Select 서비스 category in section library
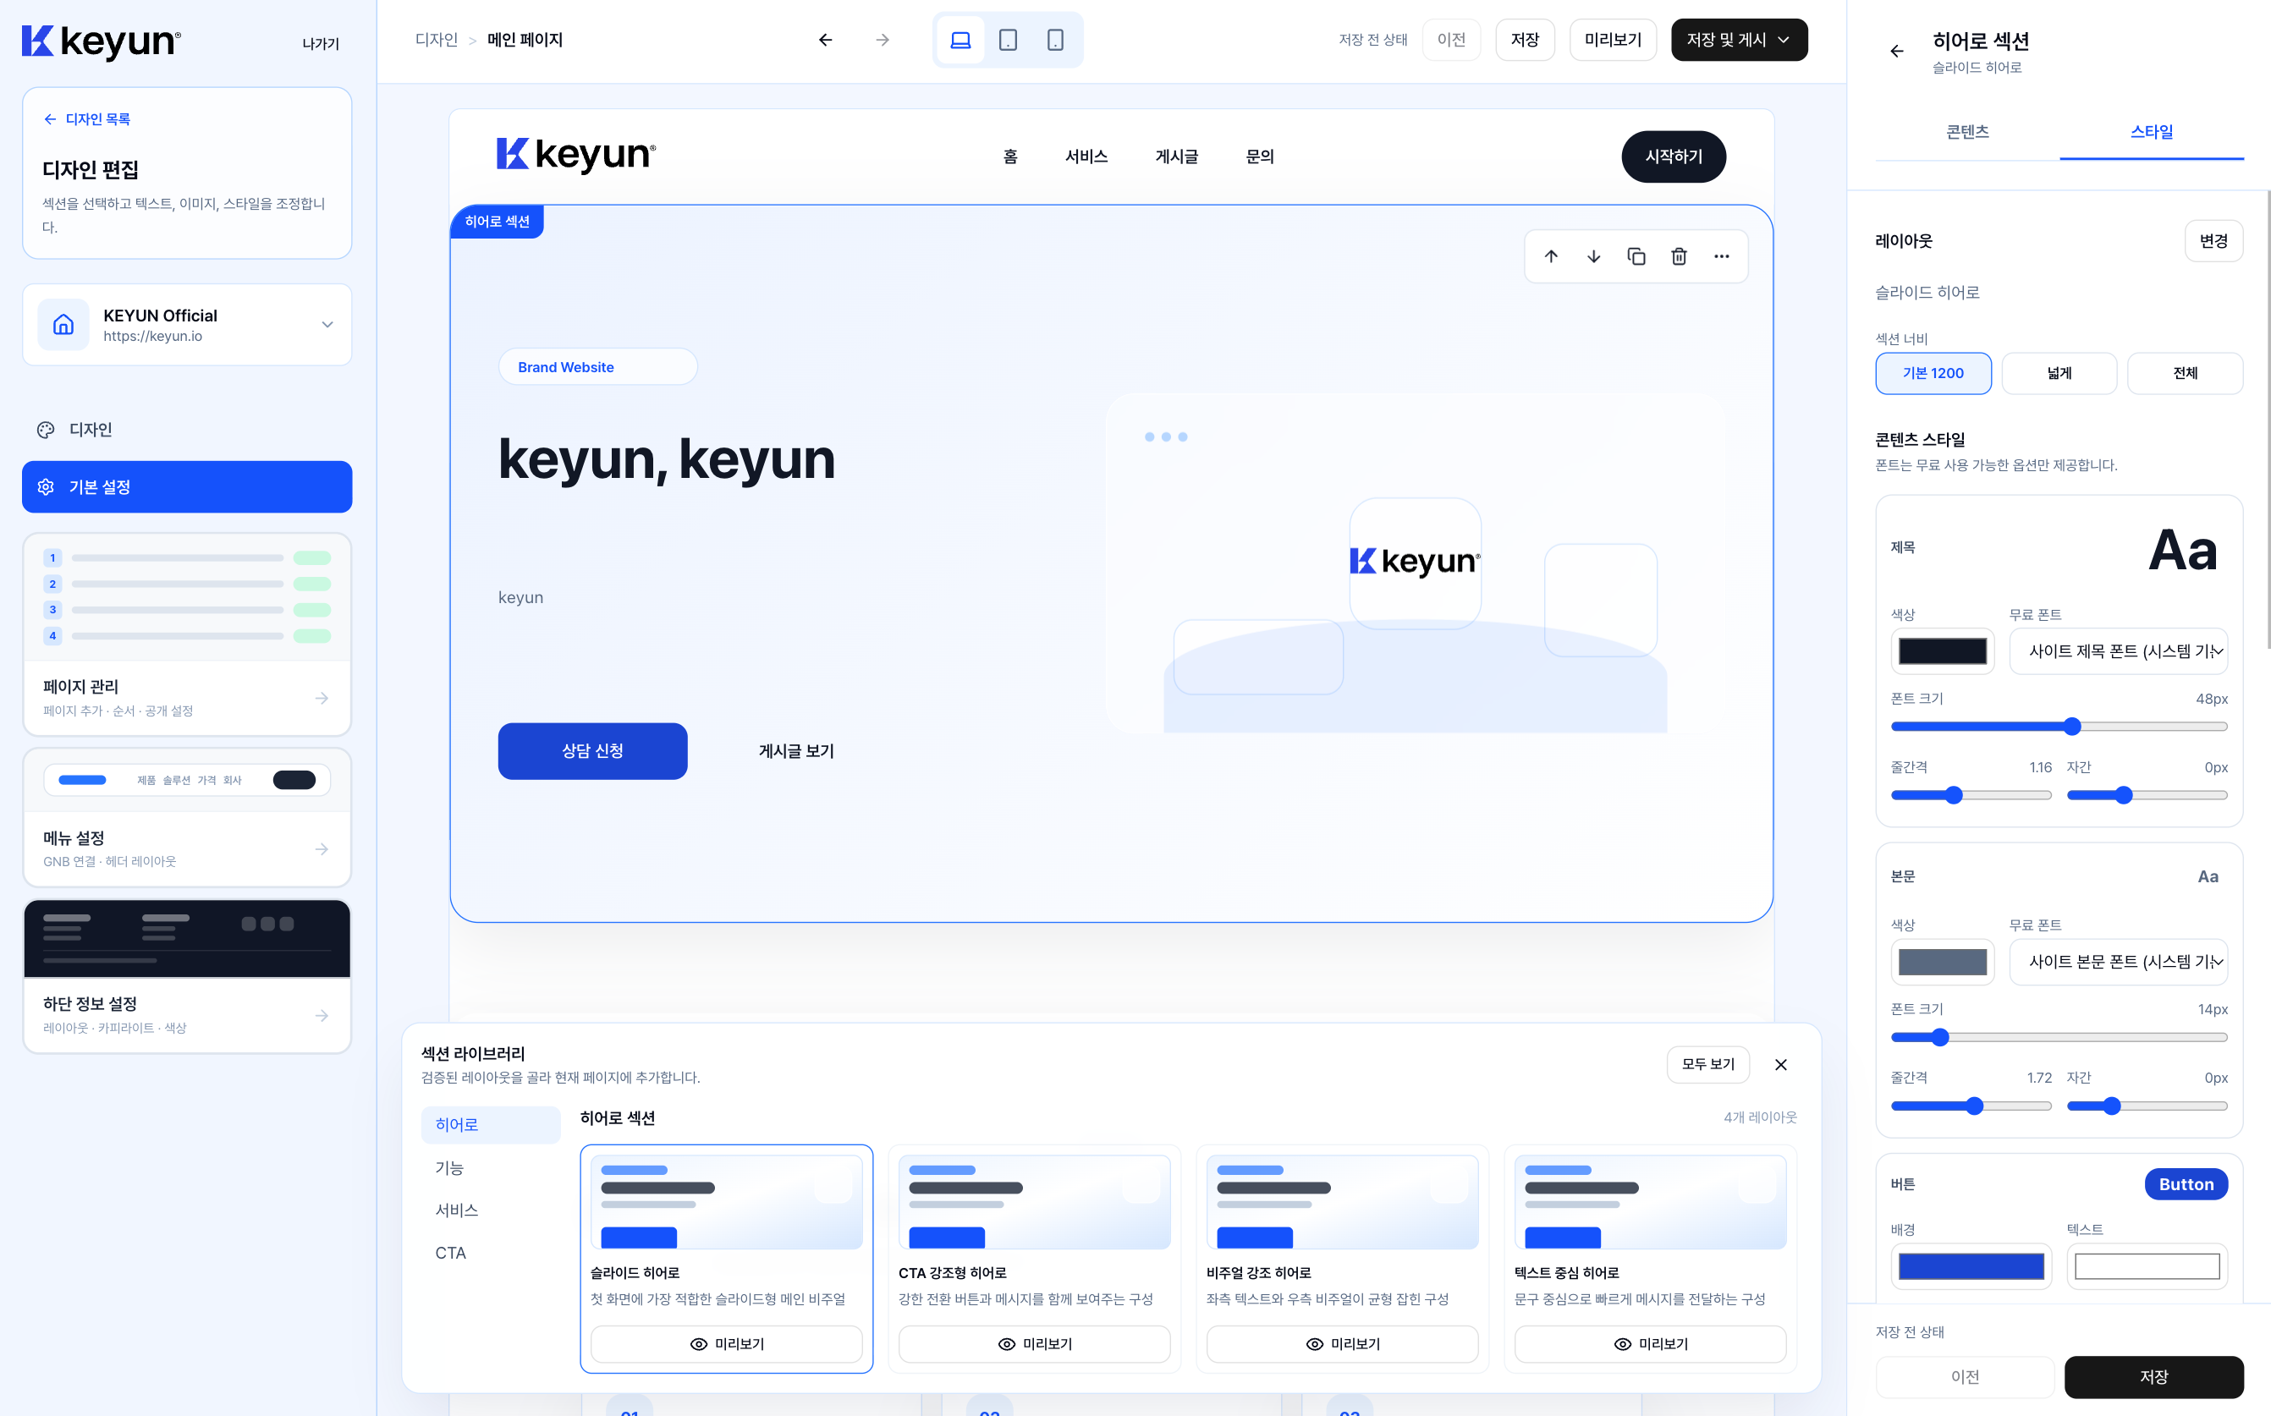The width and height of the screenshot is (2271, 1416). pos(491,1210)
